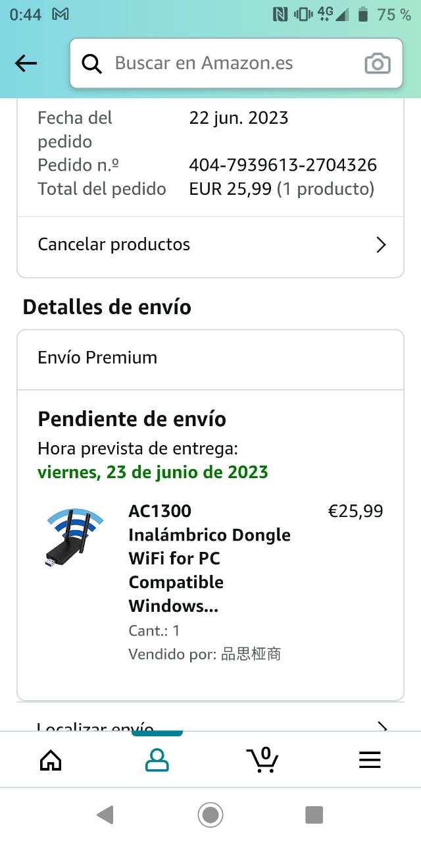The width and height of the screenshot is (421, 843).
Task: Tap the order number 404-7939613-2704326
Action: 282,165
